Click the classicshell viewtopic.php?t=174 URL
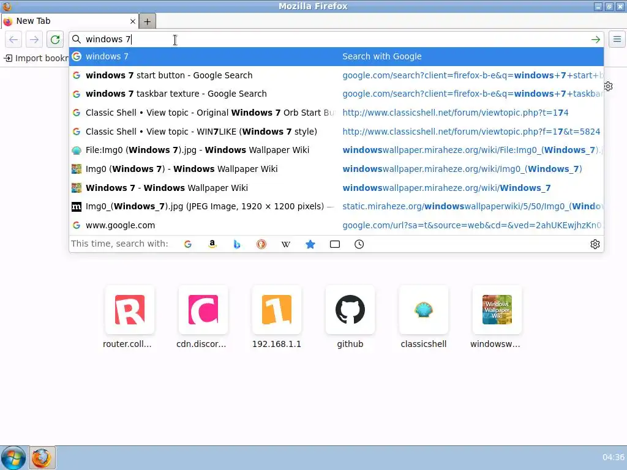 pyautogui.click(x=455, y=113)
